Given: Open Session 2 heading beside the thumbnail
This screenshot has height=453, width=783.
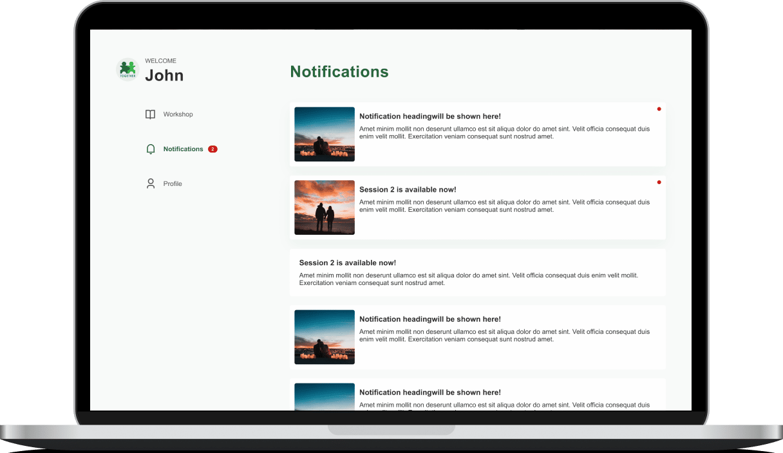Looking at the screenshot, I should (x=408, y=190).
